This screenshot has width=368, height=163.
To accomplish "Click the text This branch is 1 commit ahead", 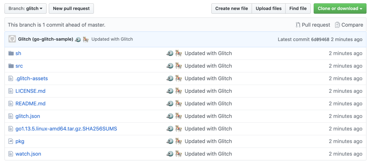I will click(x=56, y=25).
